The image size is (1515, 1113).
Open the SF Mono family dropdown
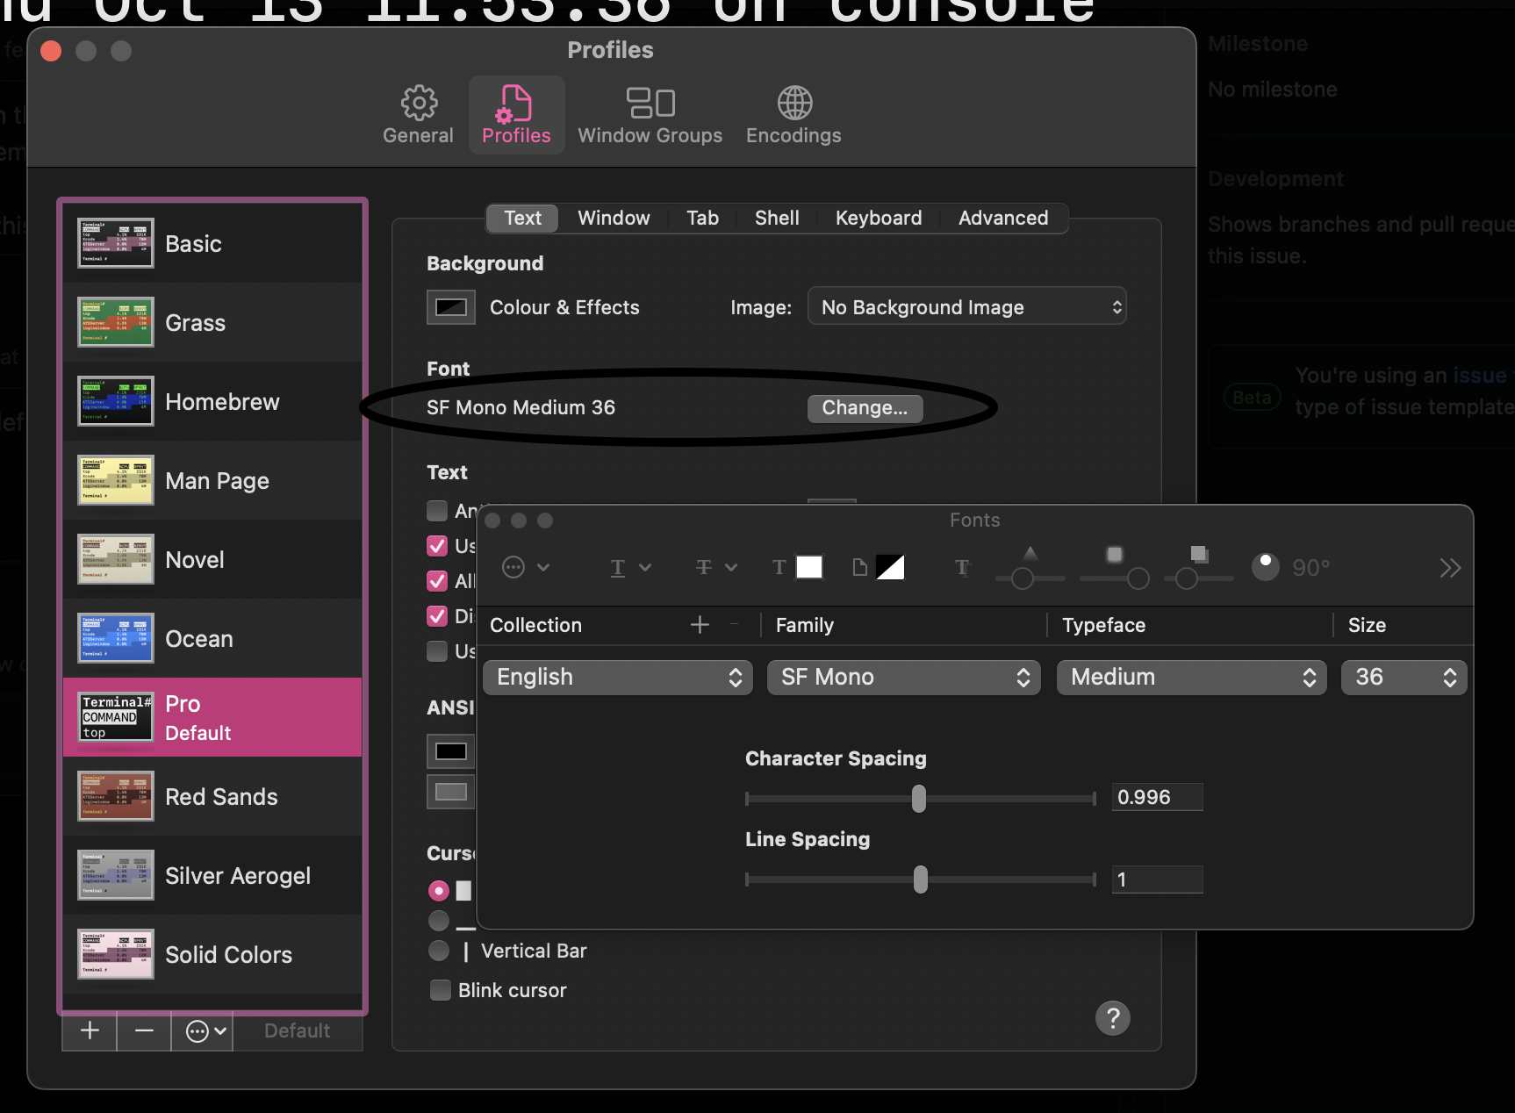coord(902,677)
